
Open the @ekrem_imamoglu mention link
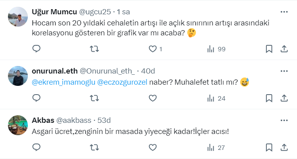64,82
